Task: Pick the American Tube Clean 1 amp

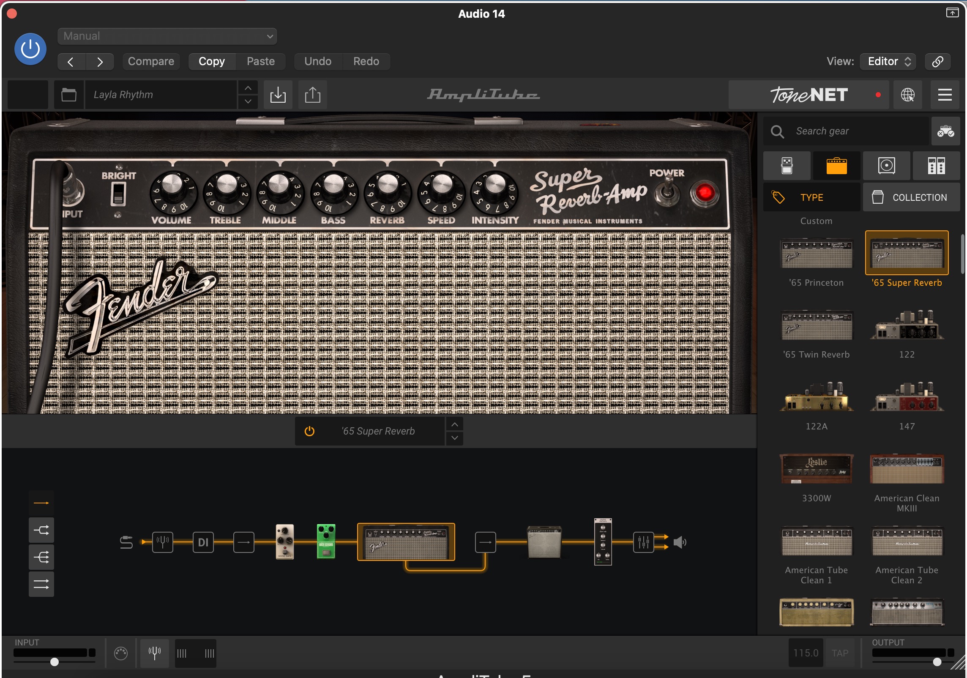Action: click(817, 541)
